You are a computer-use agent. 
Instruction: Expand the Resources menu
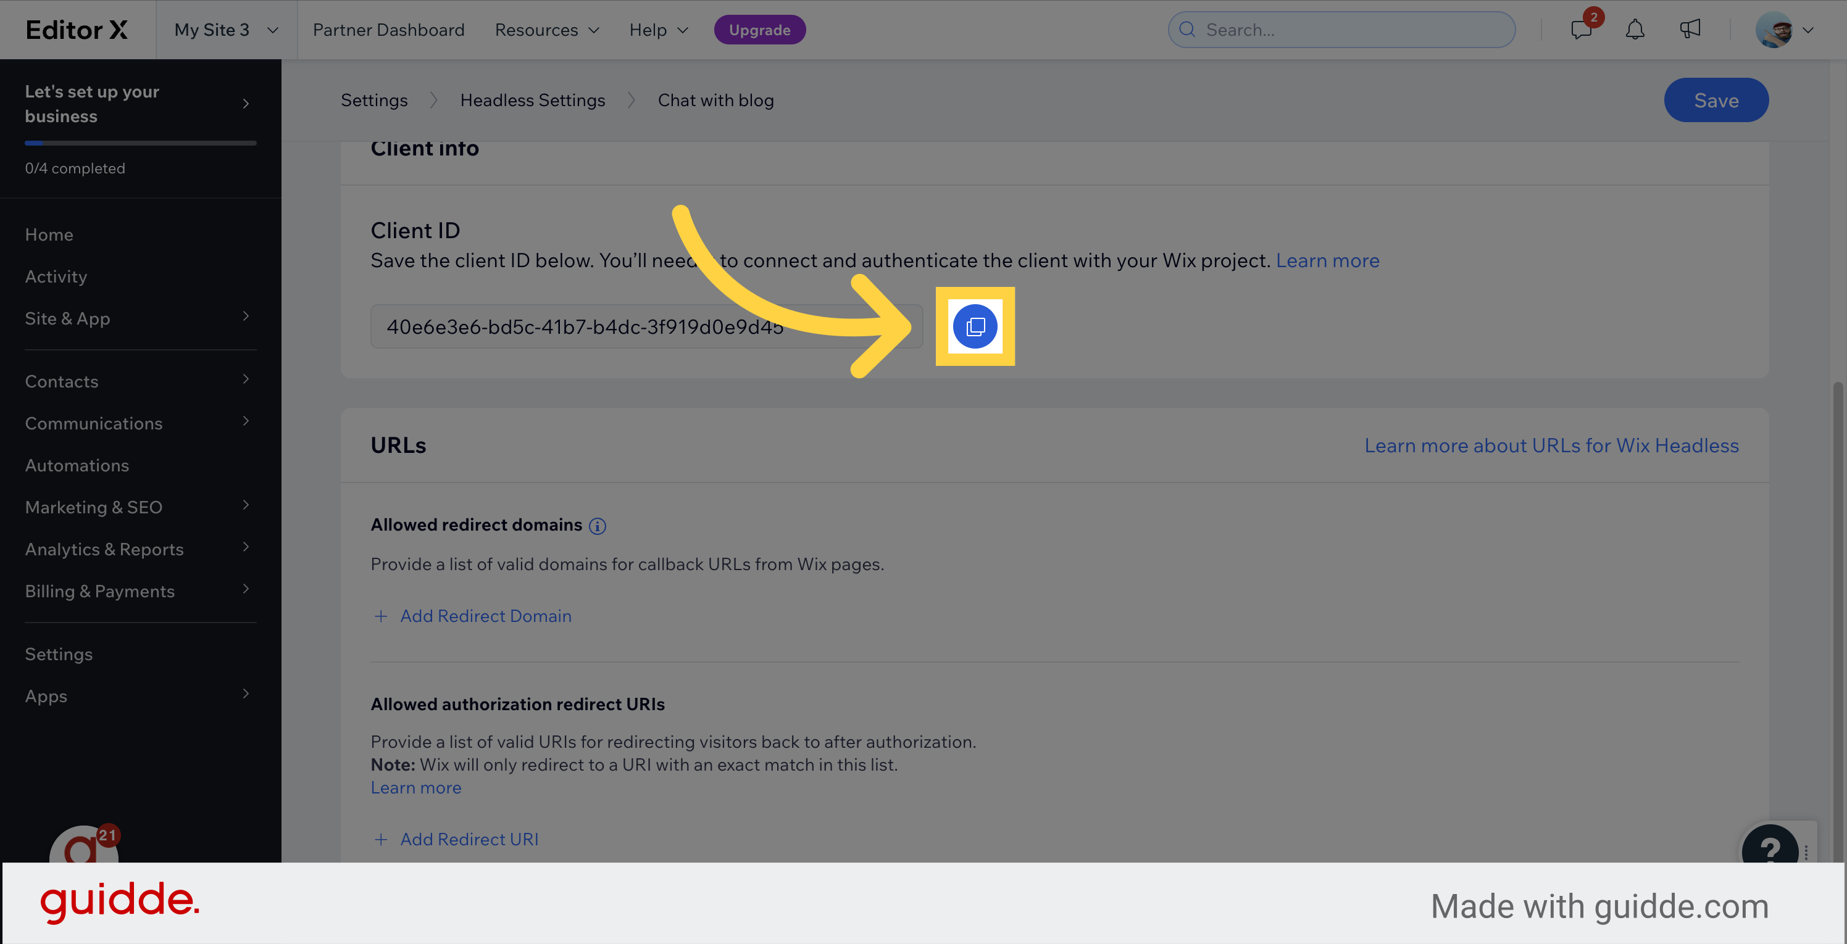click(546, 30)
